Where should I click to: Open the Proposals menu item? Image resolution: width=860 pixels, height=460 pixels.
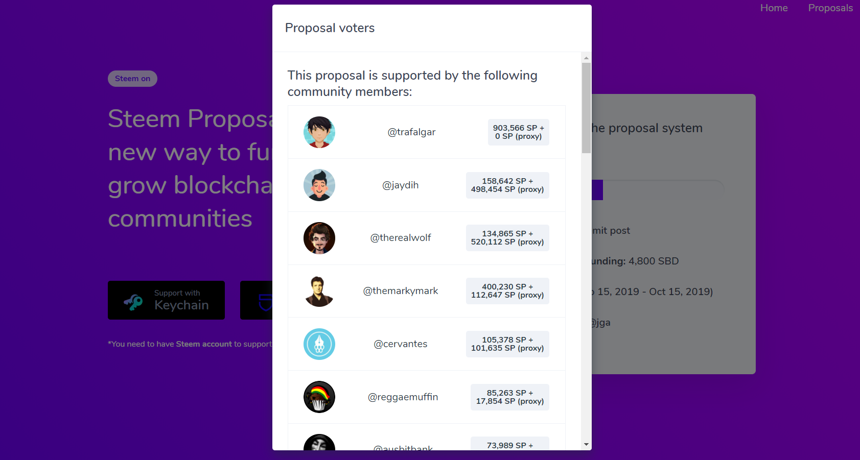pyautogui.click(x=830, y=8)
